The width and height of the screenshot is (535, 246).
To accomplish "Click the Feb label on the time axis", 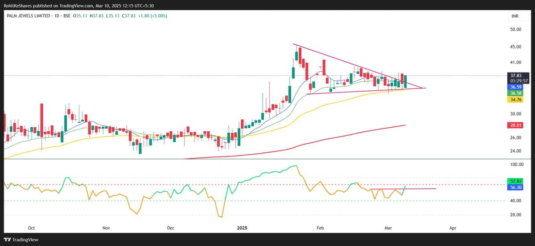I will tap(320, 228).
